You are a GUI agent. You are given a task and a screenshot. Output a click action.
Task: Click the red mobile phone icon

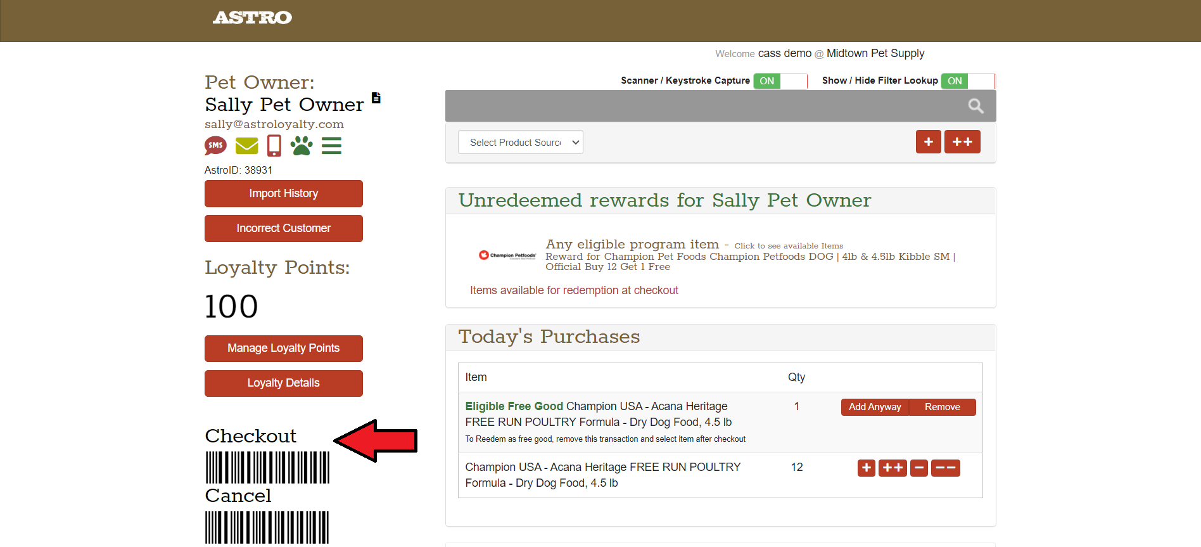(x=274, y=146)
